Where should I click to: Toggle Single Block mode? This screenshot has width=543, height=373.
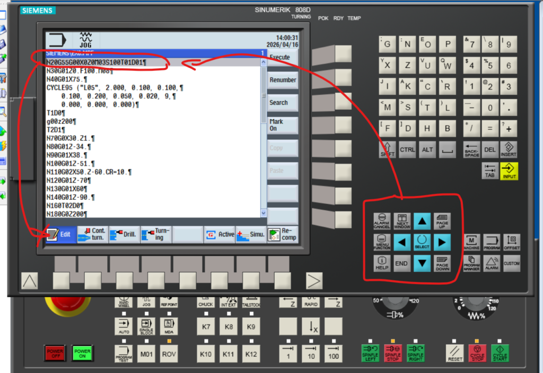pyautogui.click(x=146, y=326)
